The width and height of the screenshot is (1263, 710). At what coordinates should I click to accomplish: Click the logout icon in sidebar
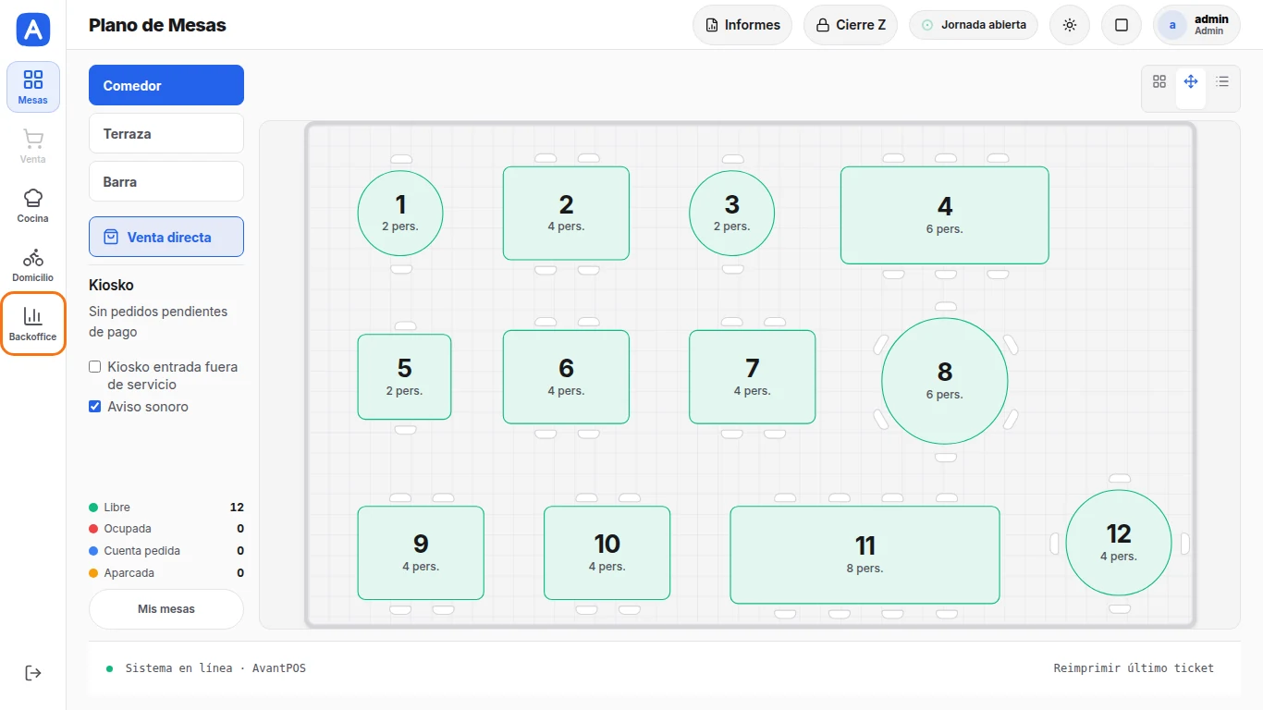33,673
